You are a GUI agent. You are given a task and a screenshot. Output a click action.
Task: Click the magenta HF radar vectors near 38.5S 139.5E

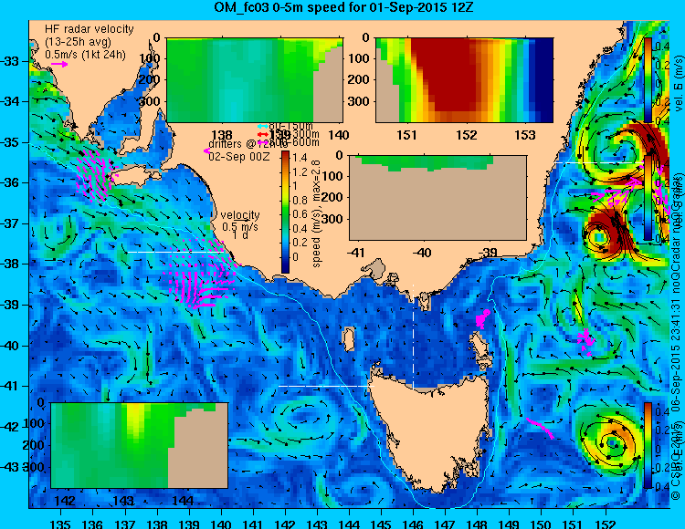pos(199,275)
